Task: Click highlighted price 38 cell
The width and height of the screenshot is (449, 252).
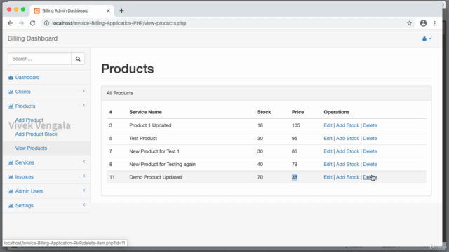Action: [x=295, y=177]
